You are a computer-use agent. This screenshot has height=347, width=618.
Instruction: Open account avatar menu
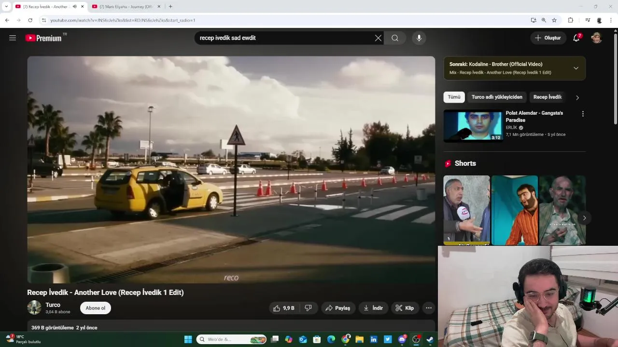(x=597, y=38)
